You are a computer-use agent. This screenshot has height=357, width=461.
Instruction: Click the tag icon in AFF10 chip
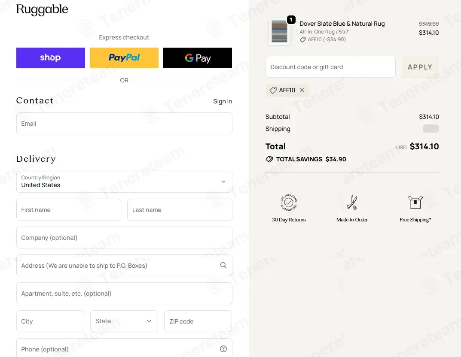click(x=273, y=90)
